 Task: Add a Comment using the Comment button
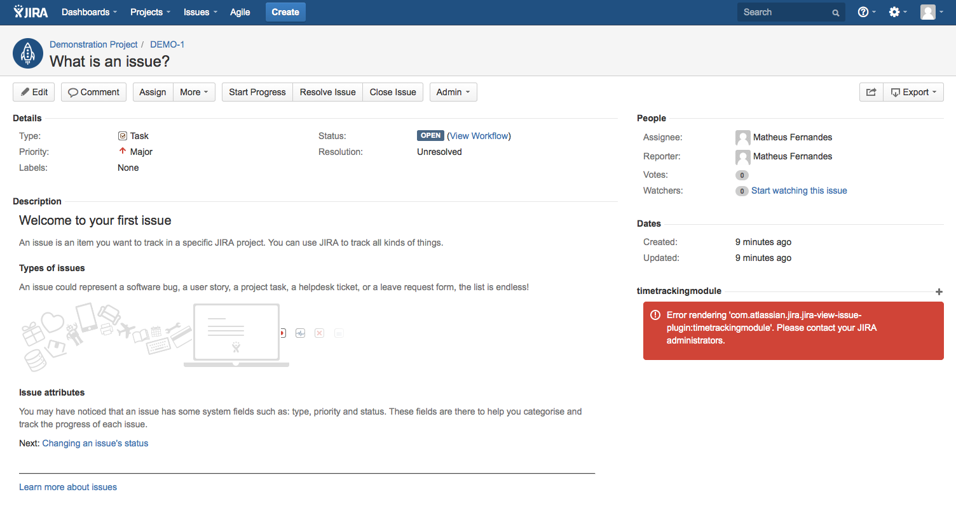[x=93, y=92]
